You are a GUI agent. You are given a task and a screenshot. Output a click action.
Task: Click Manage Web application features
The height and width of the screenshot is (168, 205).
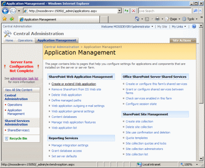[x=73, y=122]
